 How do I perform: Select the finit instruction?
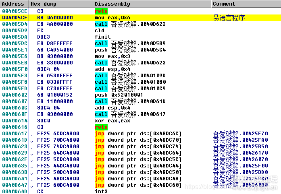click(103, 37)
